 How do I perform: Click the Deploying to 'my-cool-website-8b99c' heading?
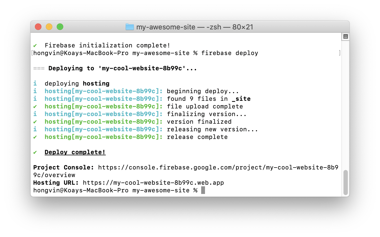tap(123, 68)
